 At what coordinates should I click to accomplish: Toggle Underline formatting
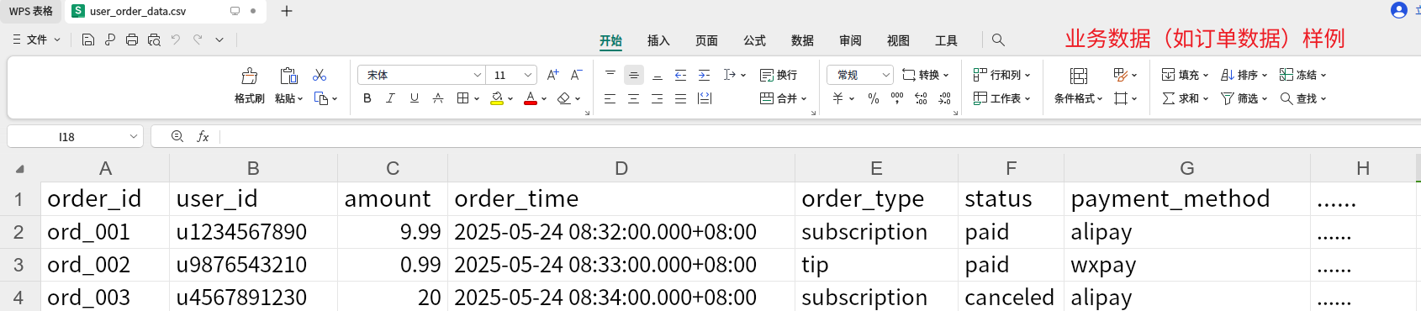415,98
